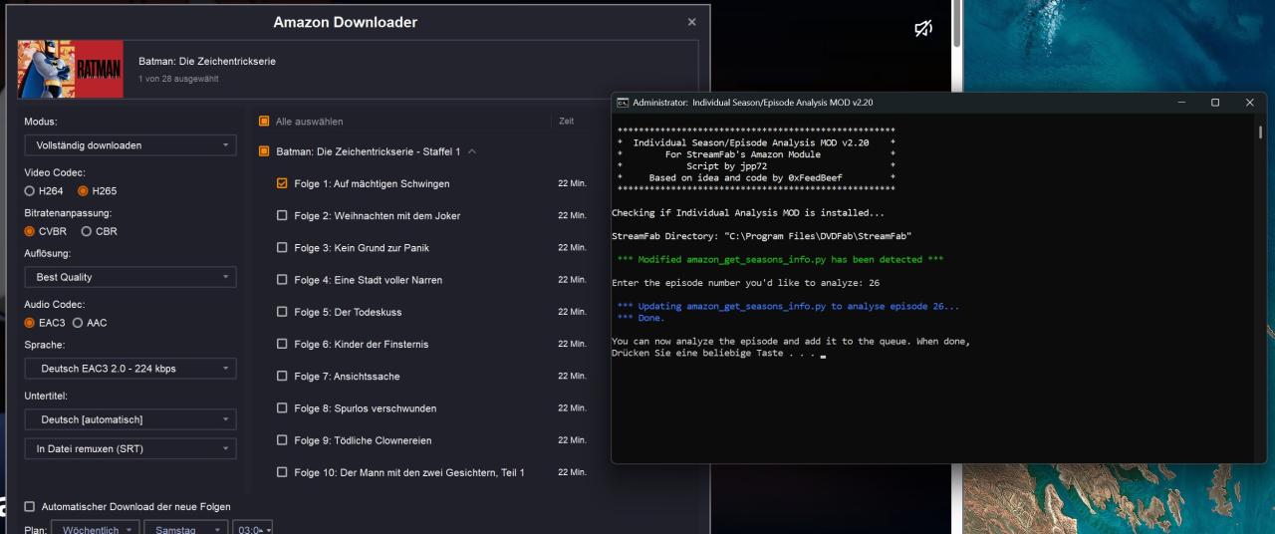
Task: Uncheck Folge 1: Auf mächtigen Schwingen
Action: pos(282,183)
